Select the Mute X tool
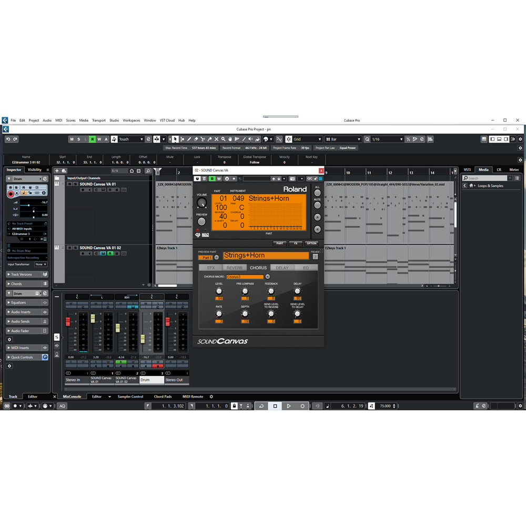 point(216,139)
